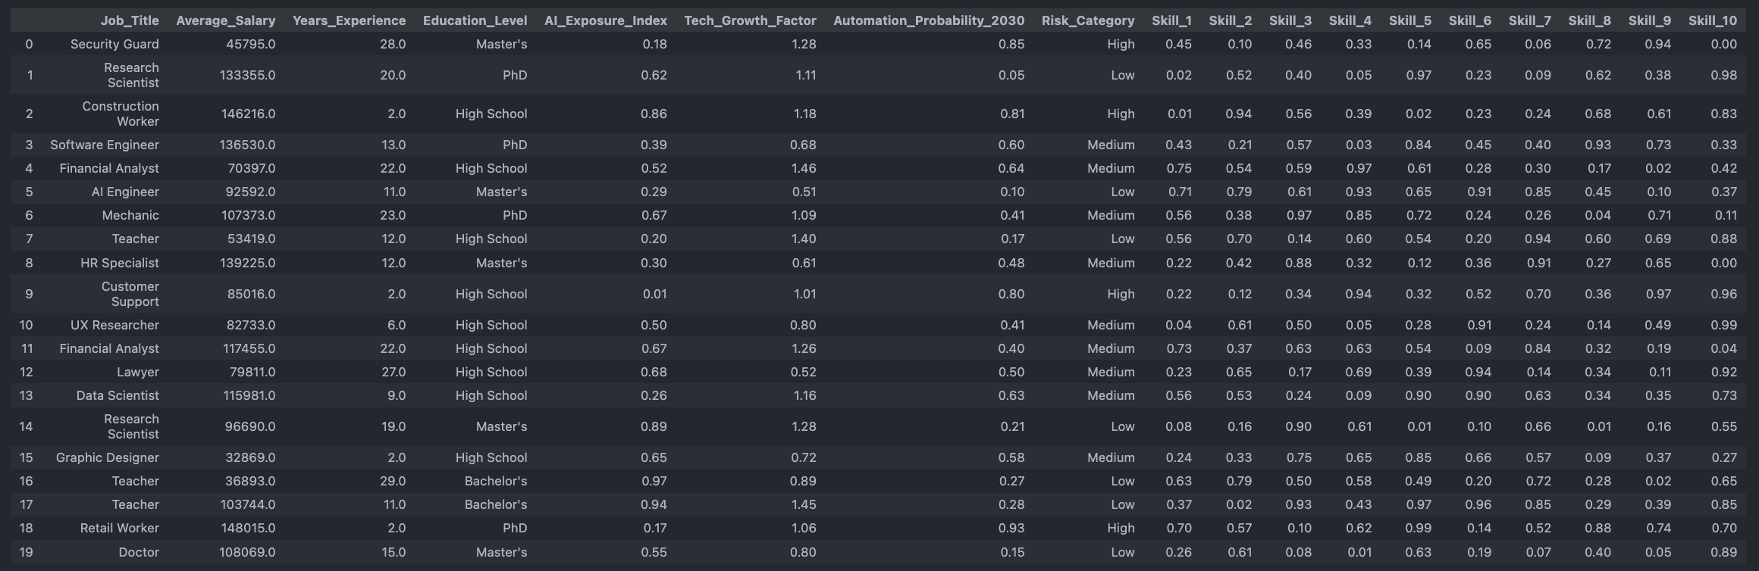This screenshot has width=1759, height=571.
Task: Select the AI_Exposure_Index column header
Action: tap(605, 20)
